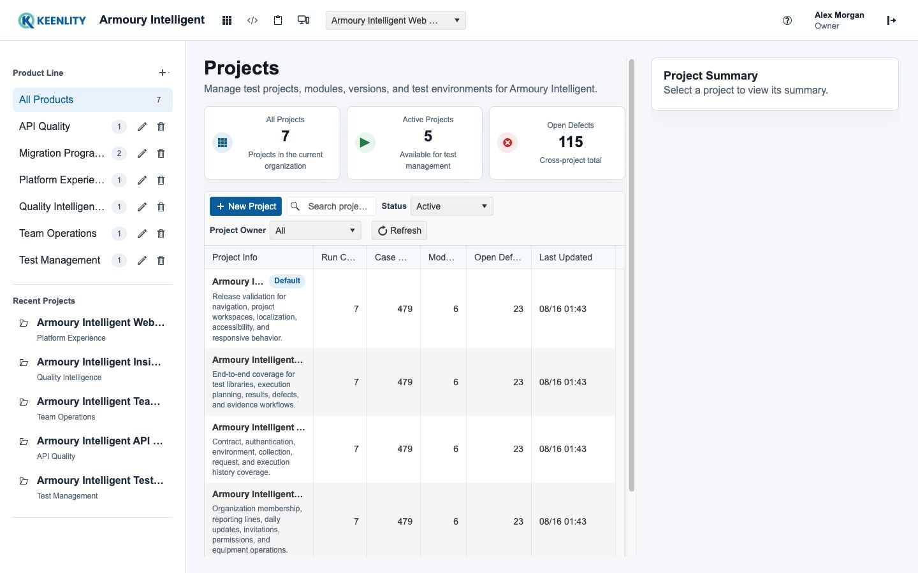918x573 pixels.
Task: Select Migration Program product line
Action: point(62,153)
